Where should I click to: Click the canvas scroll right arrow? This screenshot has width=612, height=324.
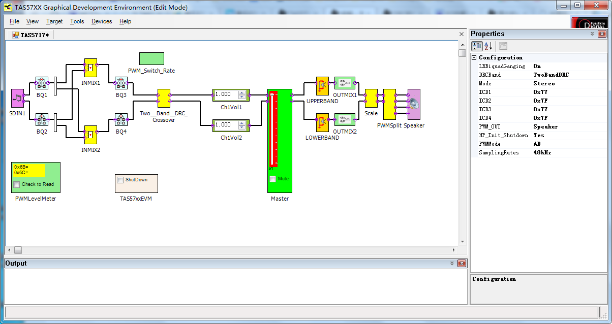click(x=454, y=250)
